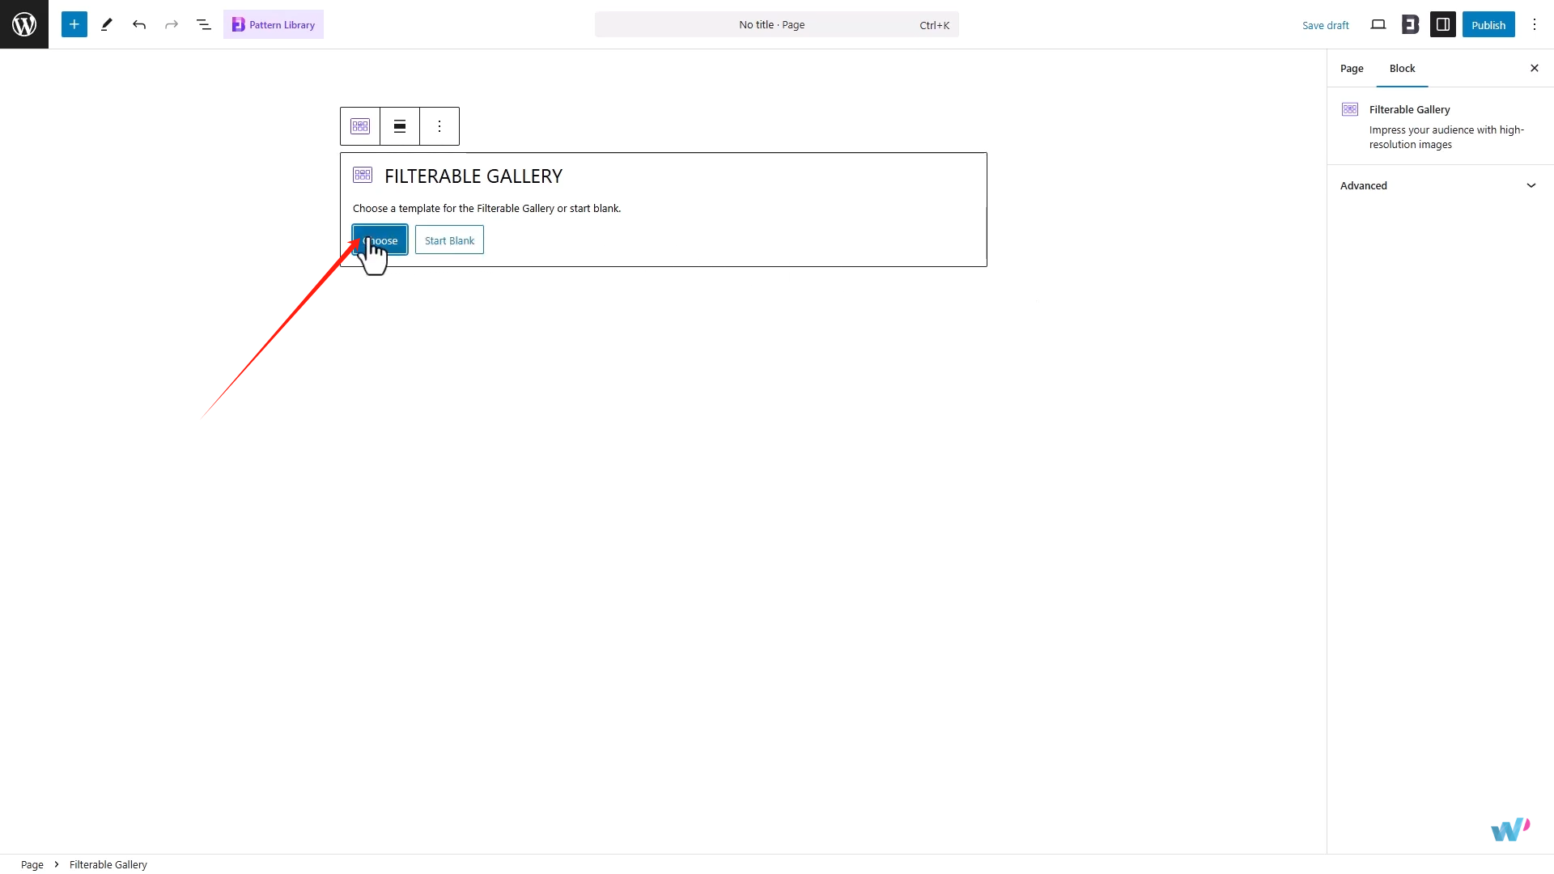Open the laptop preview view icon

(x=1378, y=24)
